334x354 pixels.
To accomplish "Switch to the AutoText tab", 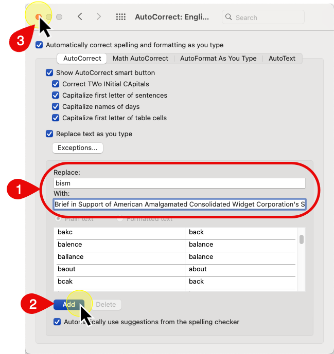I will 282,59.
